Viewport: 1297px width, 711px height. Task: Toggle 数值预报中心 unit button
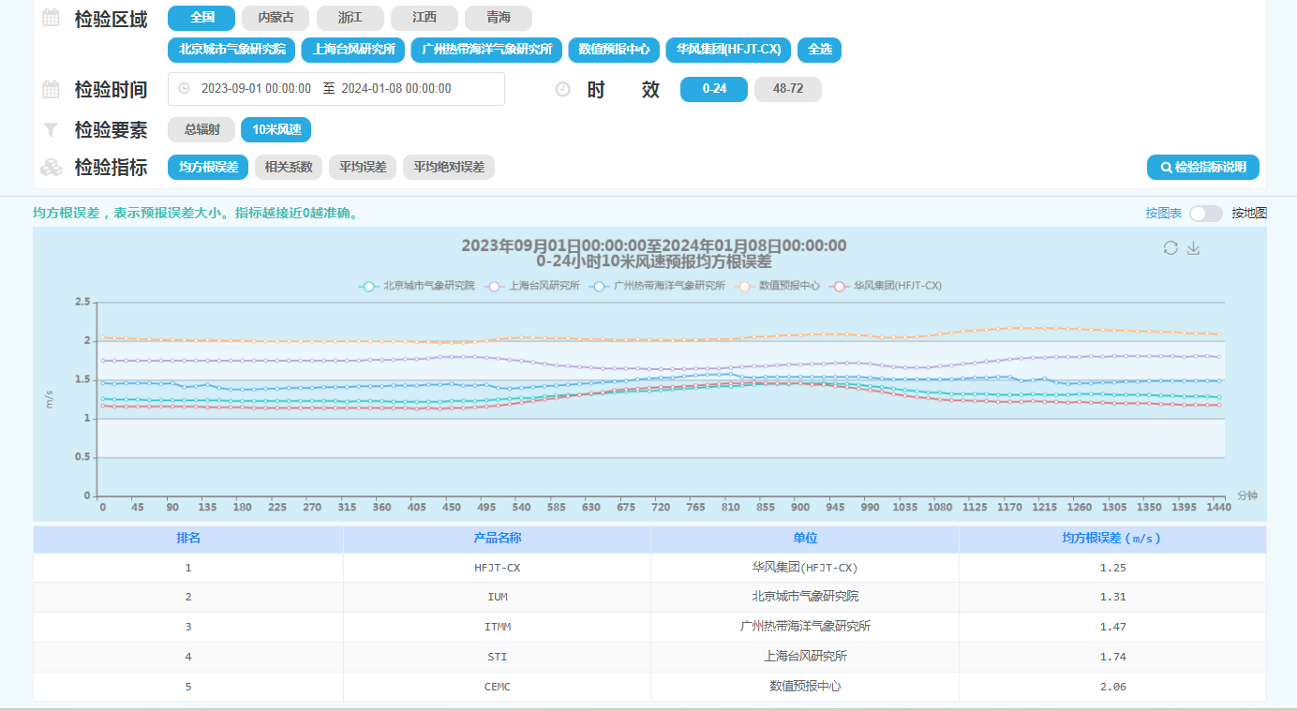point(614,50)
